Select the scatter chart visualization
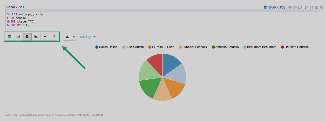The height and width of the screenshot is (121, 325). pos(53,37)
